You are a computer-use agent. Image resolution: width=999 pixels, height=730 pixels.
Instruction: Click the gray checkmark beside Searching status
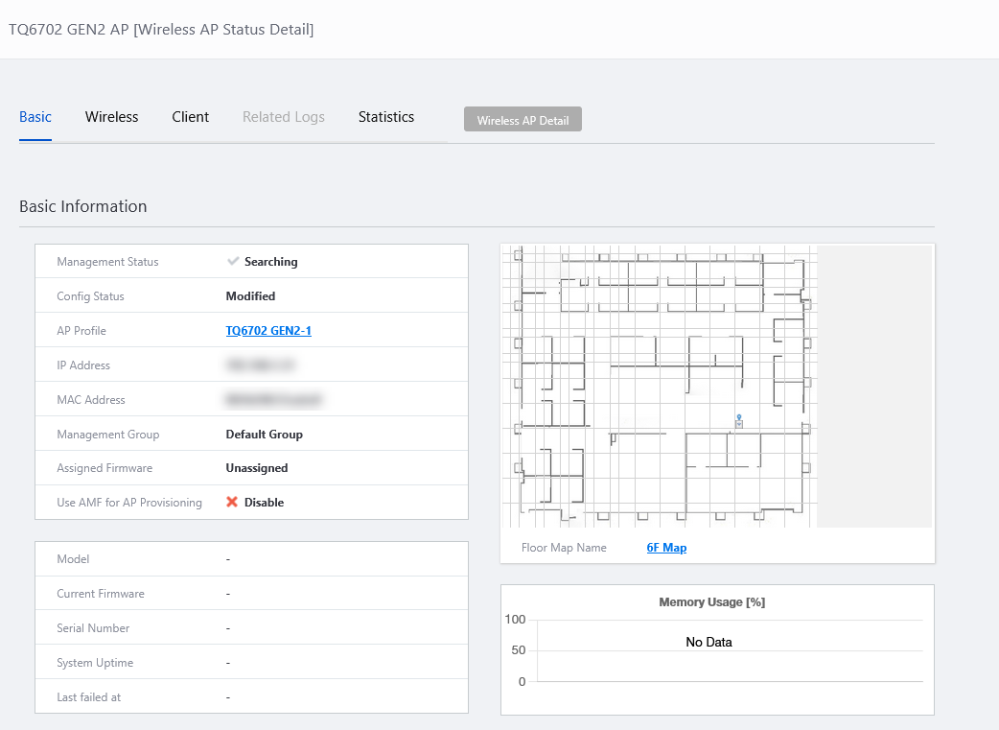[232, 261]
